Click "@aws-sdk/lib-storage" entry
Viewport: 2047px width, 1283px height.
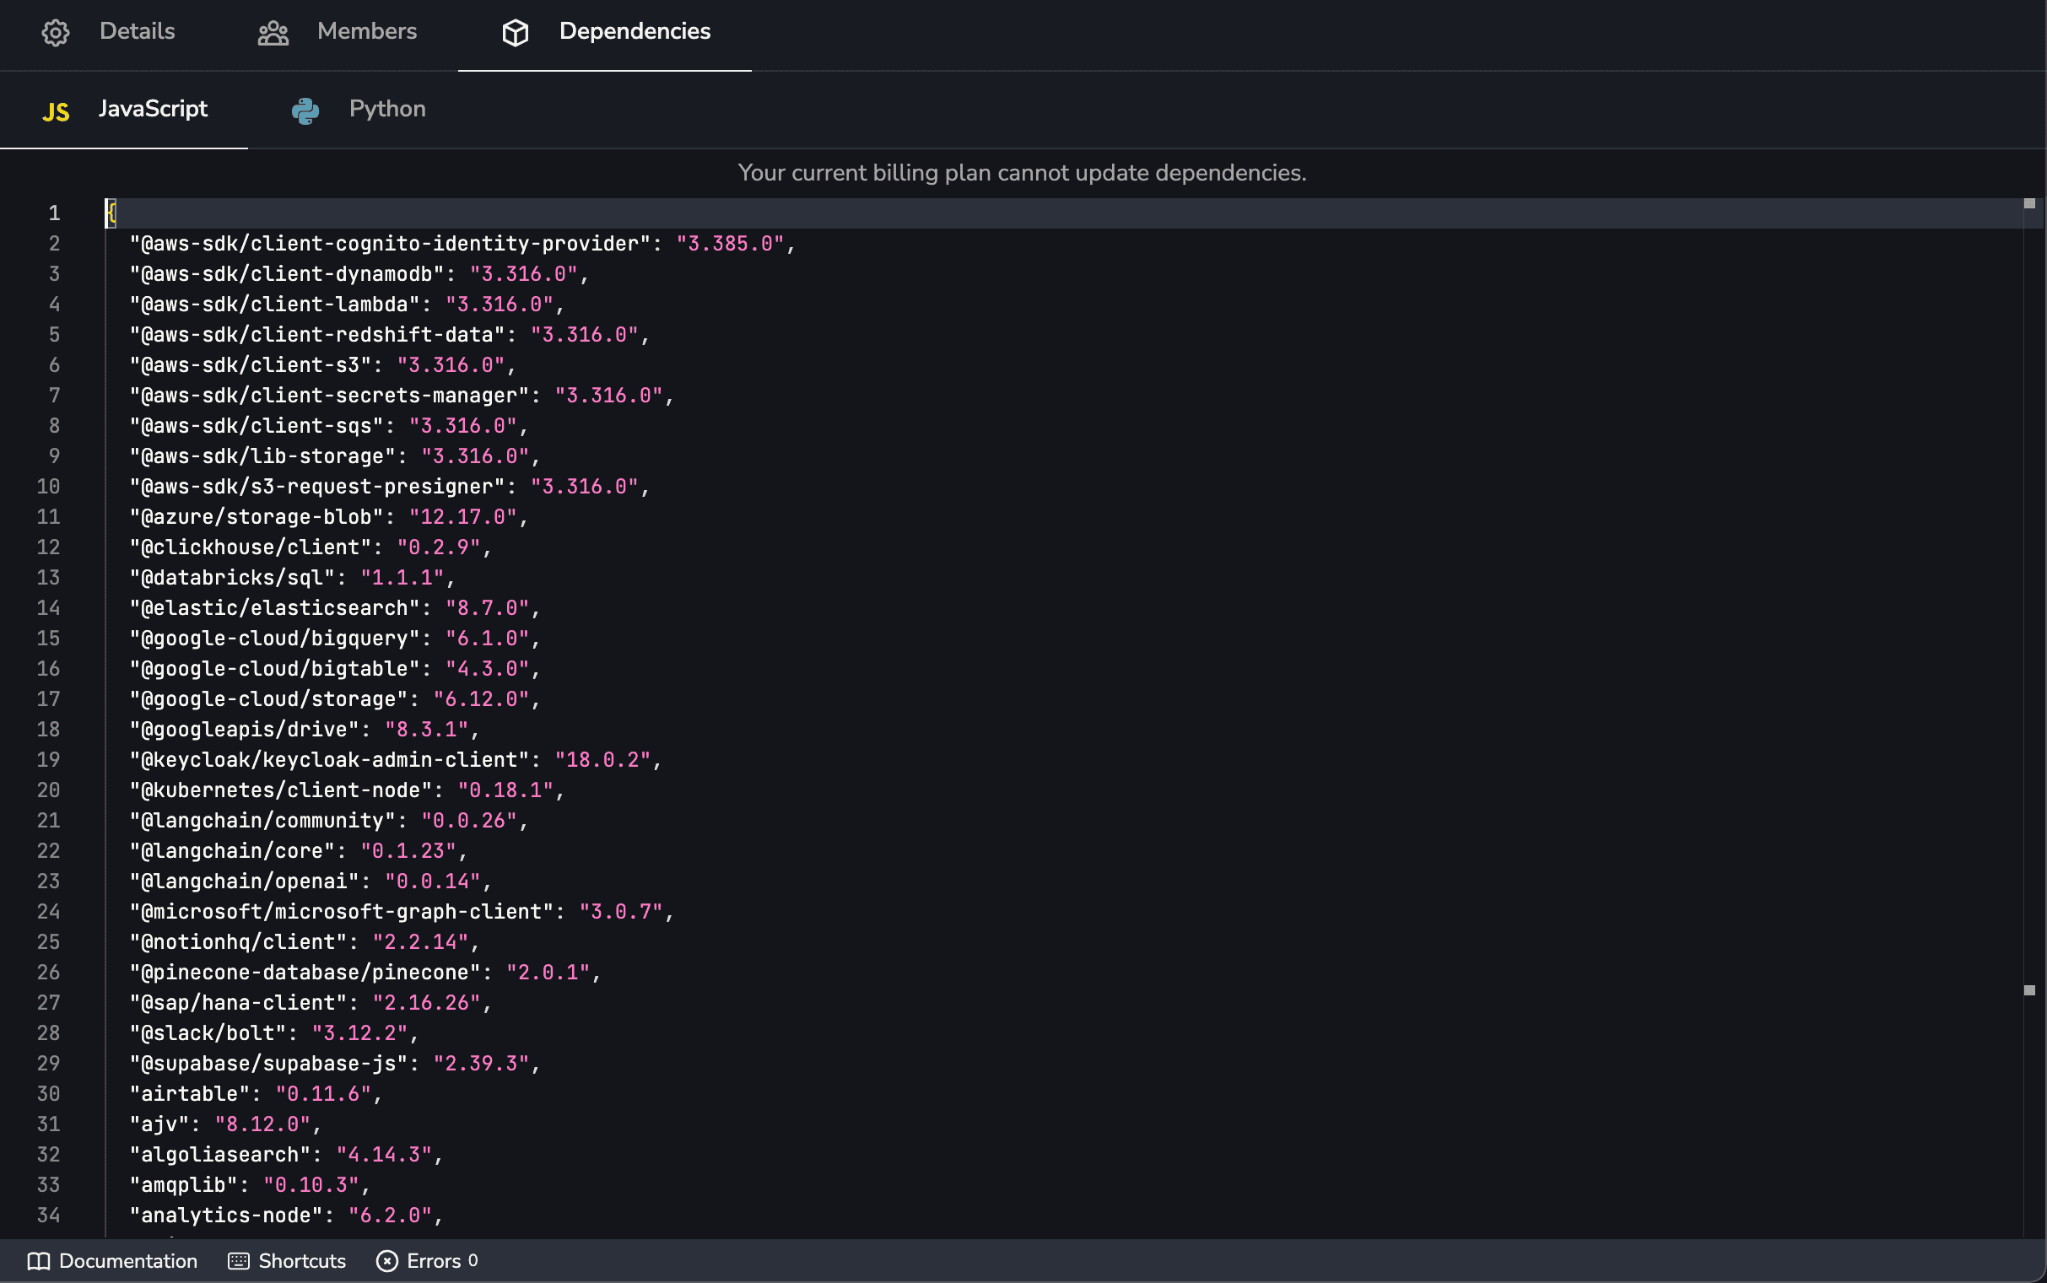coord(335,456)
